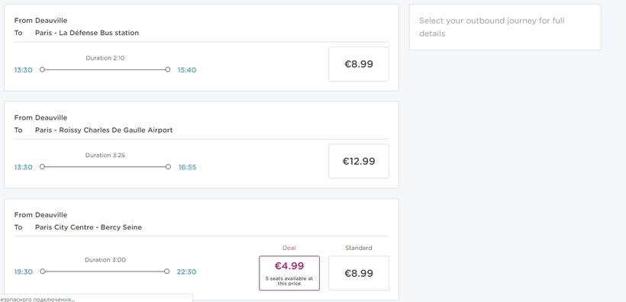Screen dimensions: 626x302
Task: Click the 19:30 departure time
Action: coord(24,272)
